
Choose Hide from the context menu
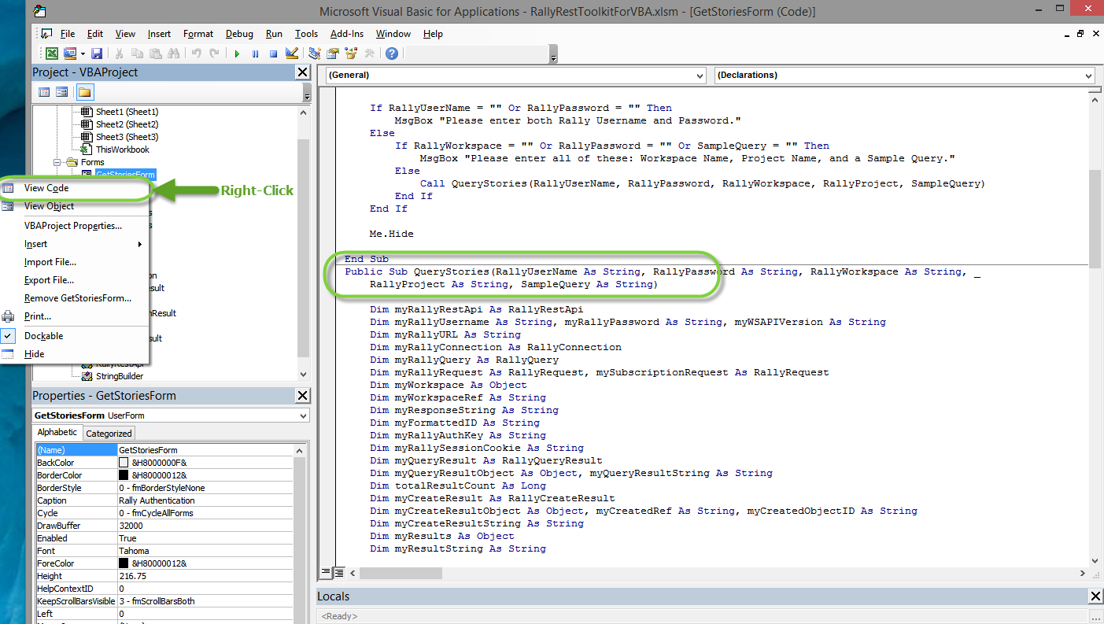point(35,354)
